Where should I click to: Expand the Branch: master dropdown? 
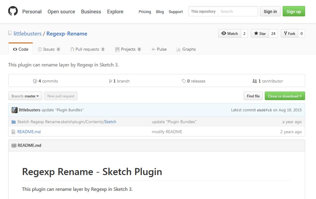click(25, 96)
